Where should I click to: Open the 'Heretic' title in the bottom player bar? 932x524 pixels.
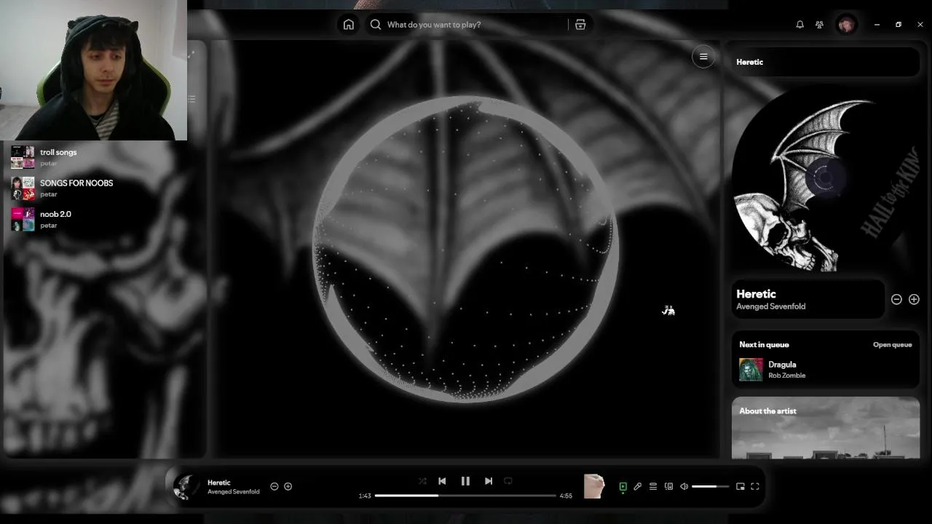coord(218,483)
